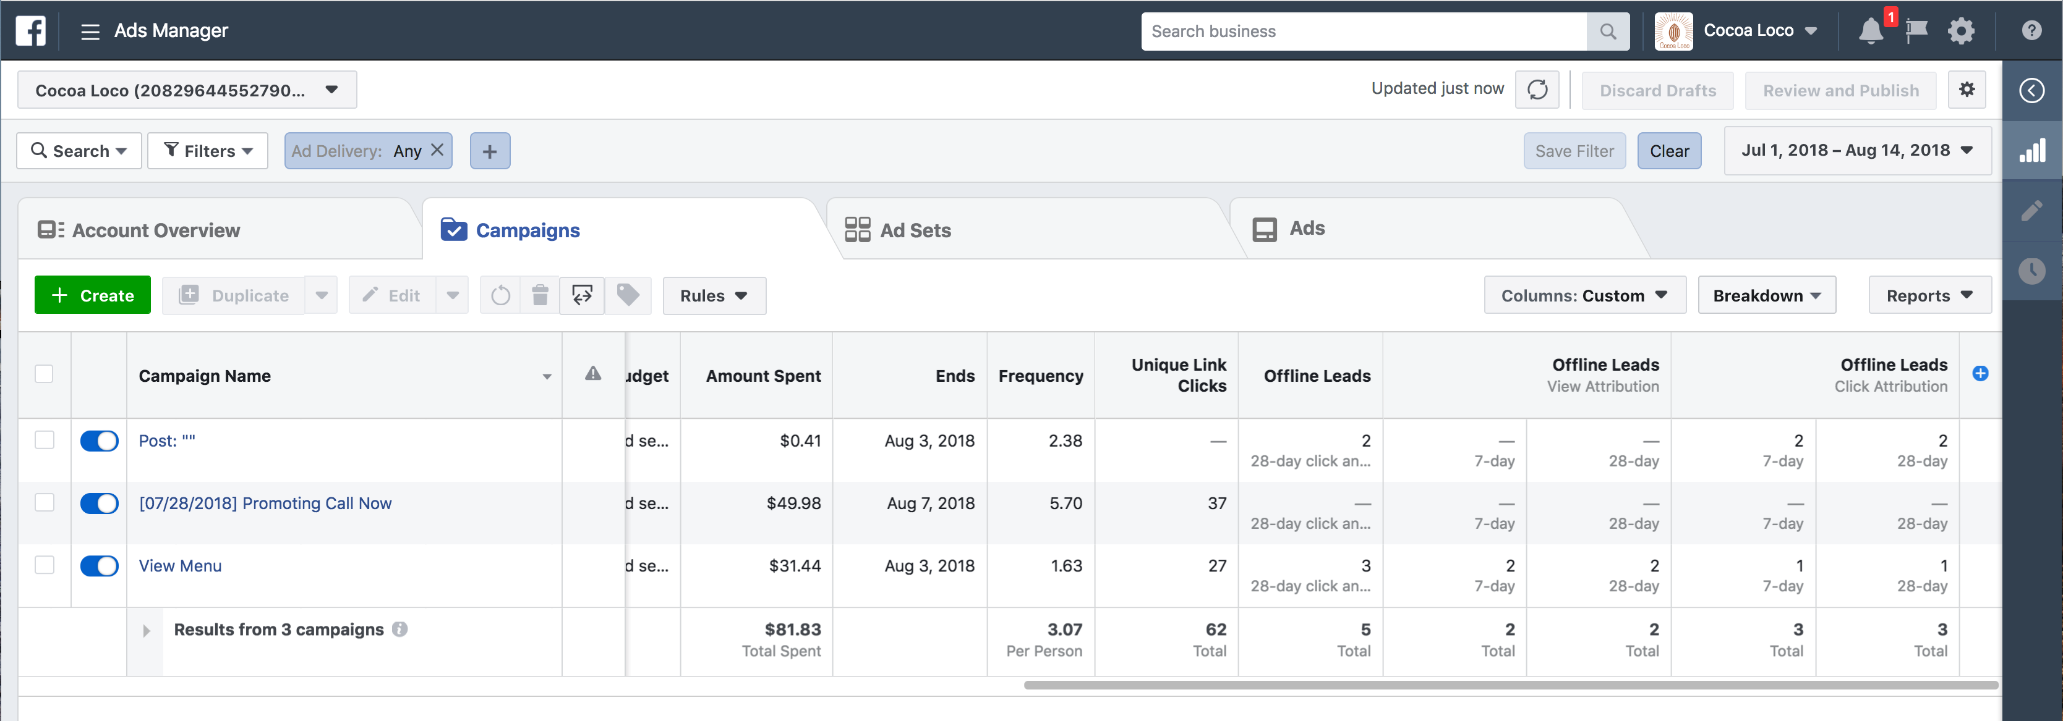Viewport: 2063px width, 721px height.
Task: Click the Search business input field
Action: pos(1362,32)
